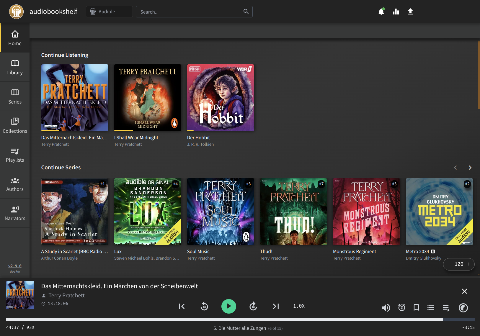The image size is (480, 336).
Task: Open library stats chart icon
Action: (396, 12)
